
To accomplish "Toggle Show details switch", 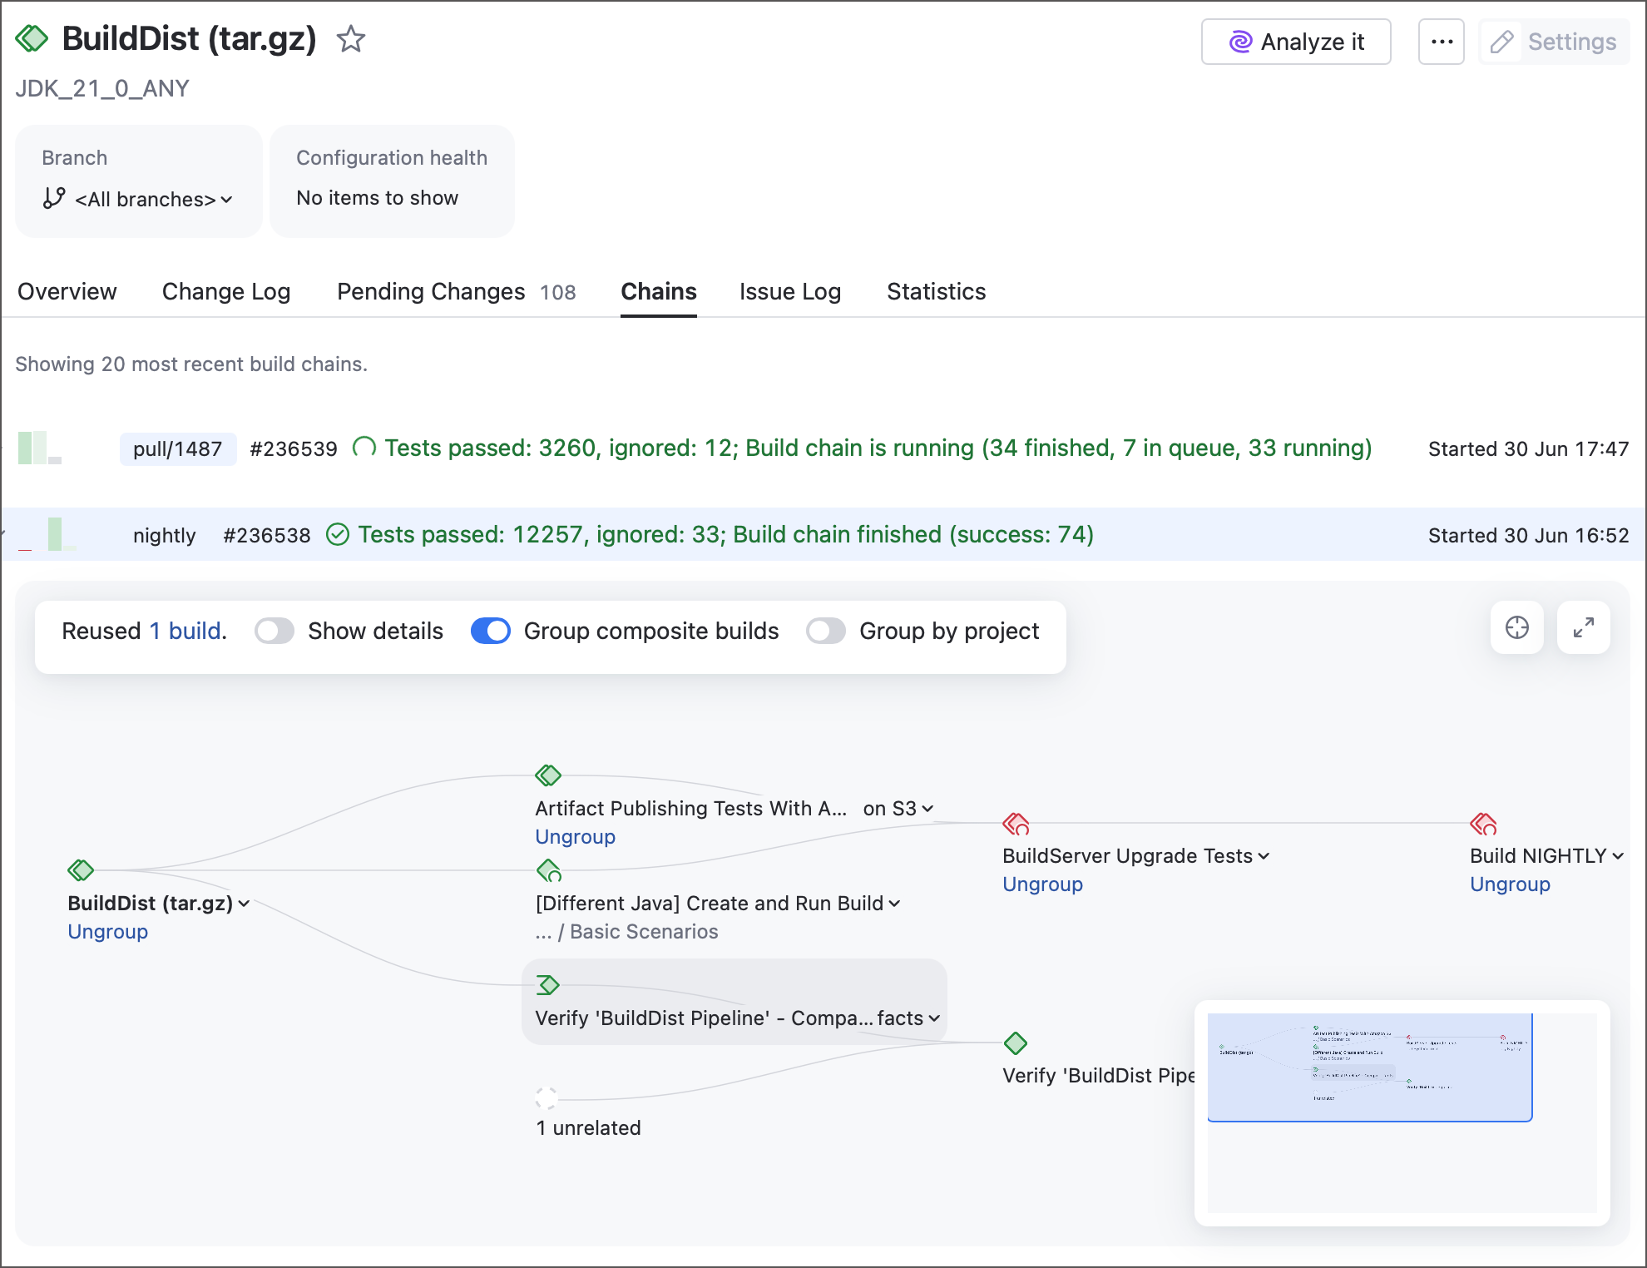I will click(x=274, y=631).
